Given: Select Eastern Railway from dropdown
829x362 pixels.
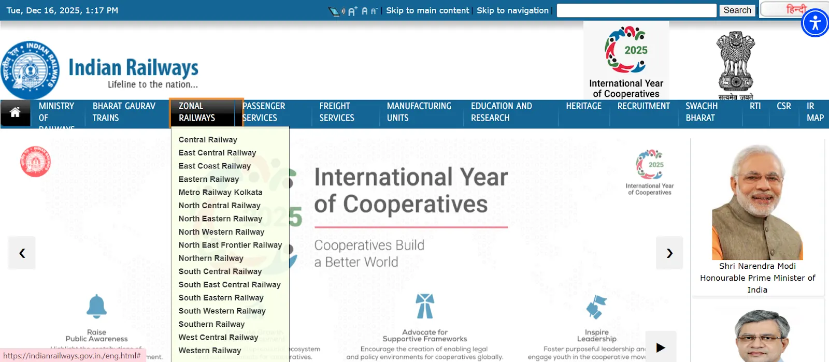Looking at the screenshot, I should point(209,179).
